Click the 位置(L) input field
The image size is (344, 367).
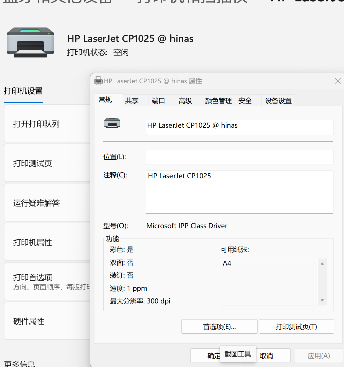click(x=240, y=157)
